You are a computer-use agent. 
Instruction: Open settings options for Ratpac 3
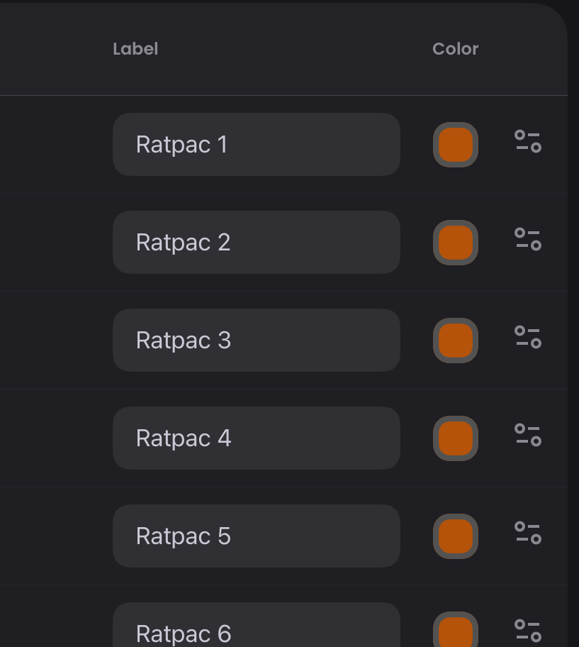(x=527, y=340)
